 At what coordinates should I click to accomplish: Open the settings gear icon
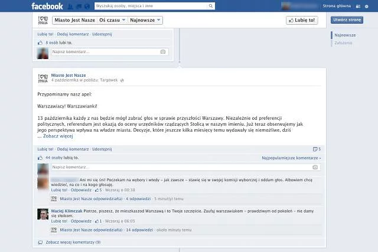click(367, 6)
